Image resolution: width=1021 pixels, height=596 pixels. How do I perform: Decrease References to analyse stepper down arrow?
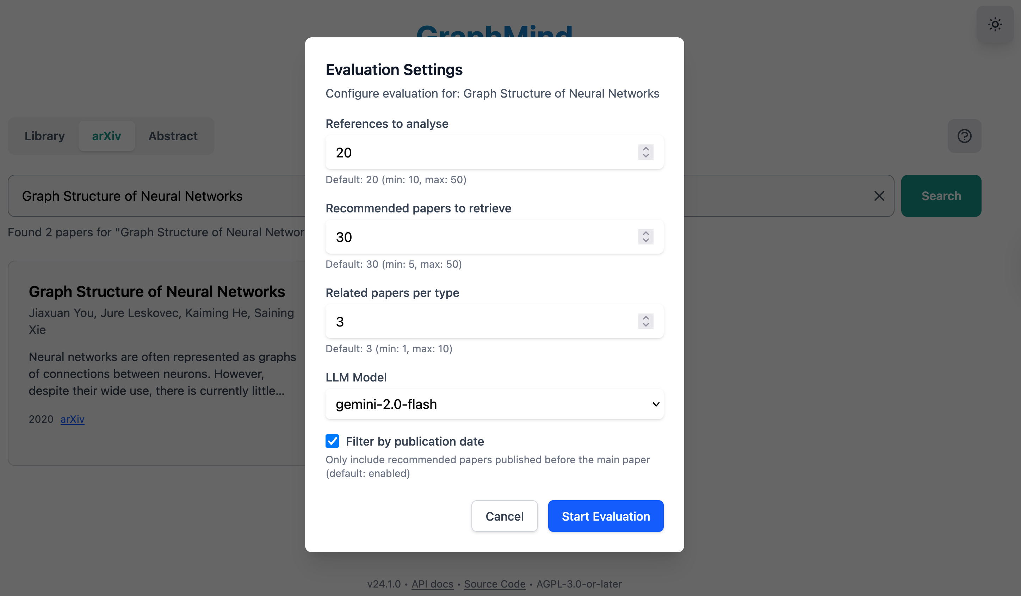tap(645, 156)
